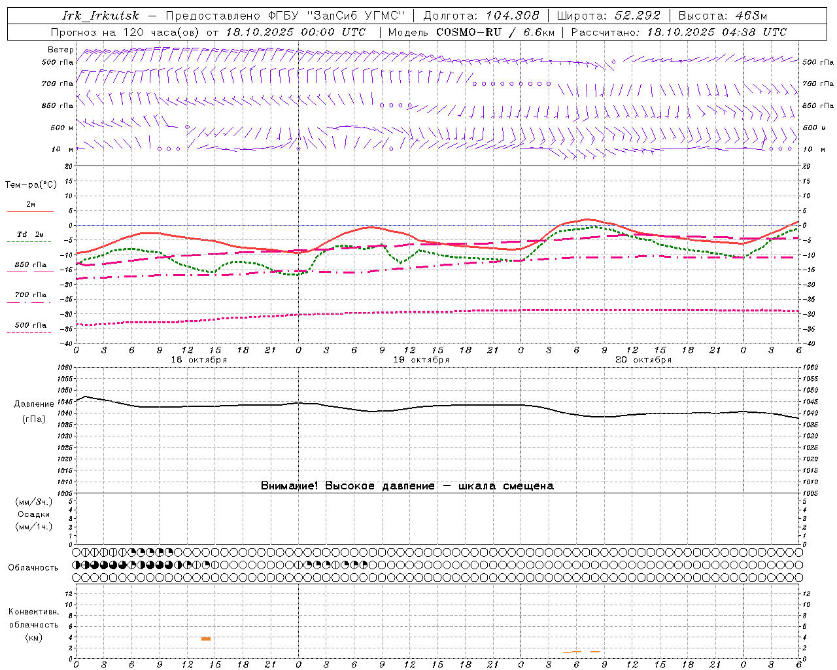Click the '(мм/3ч.)' precipitation unit label
Screen dimensions: 837x670
coord(34,502)
